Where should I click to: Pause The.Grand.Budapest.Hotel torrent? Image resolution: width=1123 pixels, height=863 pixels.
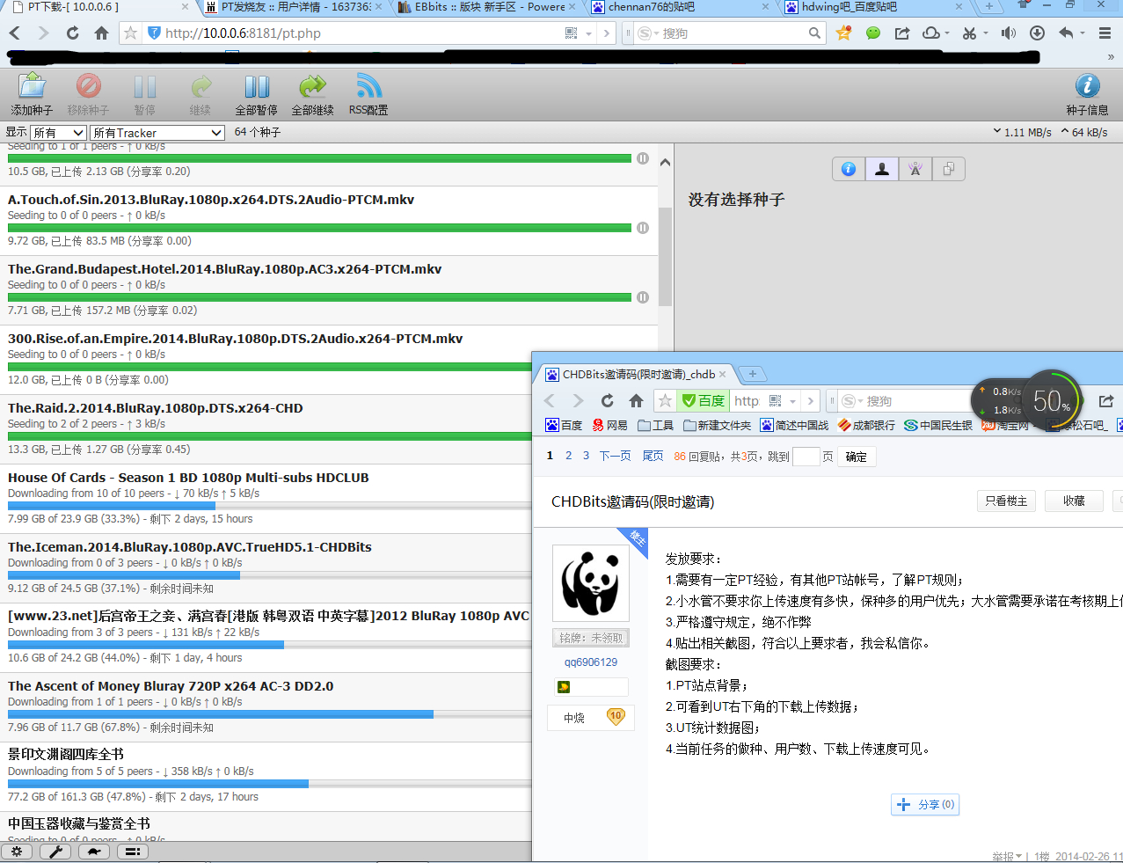point(643,297)
